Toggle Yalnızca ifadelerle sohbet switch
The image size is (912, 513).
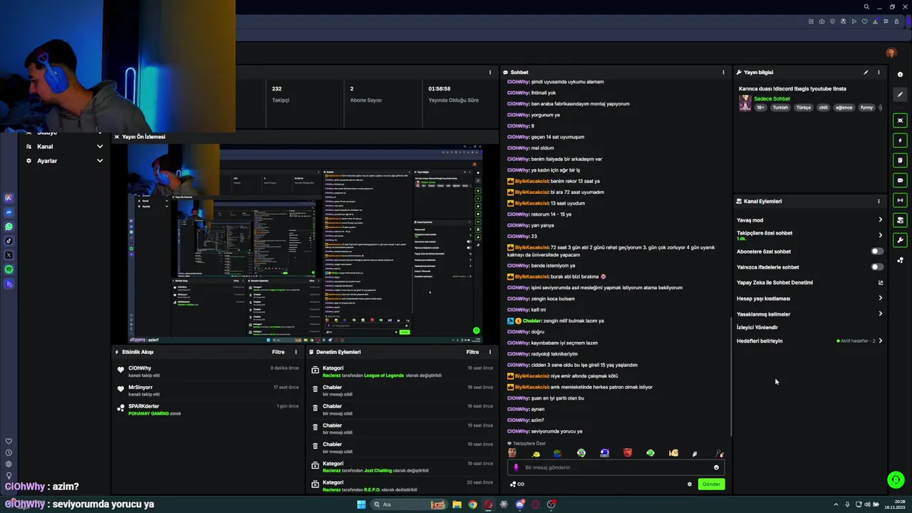pos(877,267)
